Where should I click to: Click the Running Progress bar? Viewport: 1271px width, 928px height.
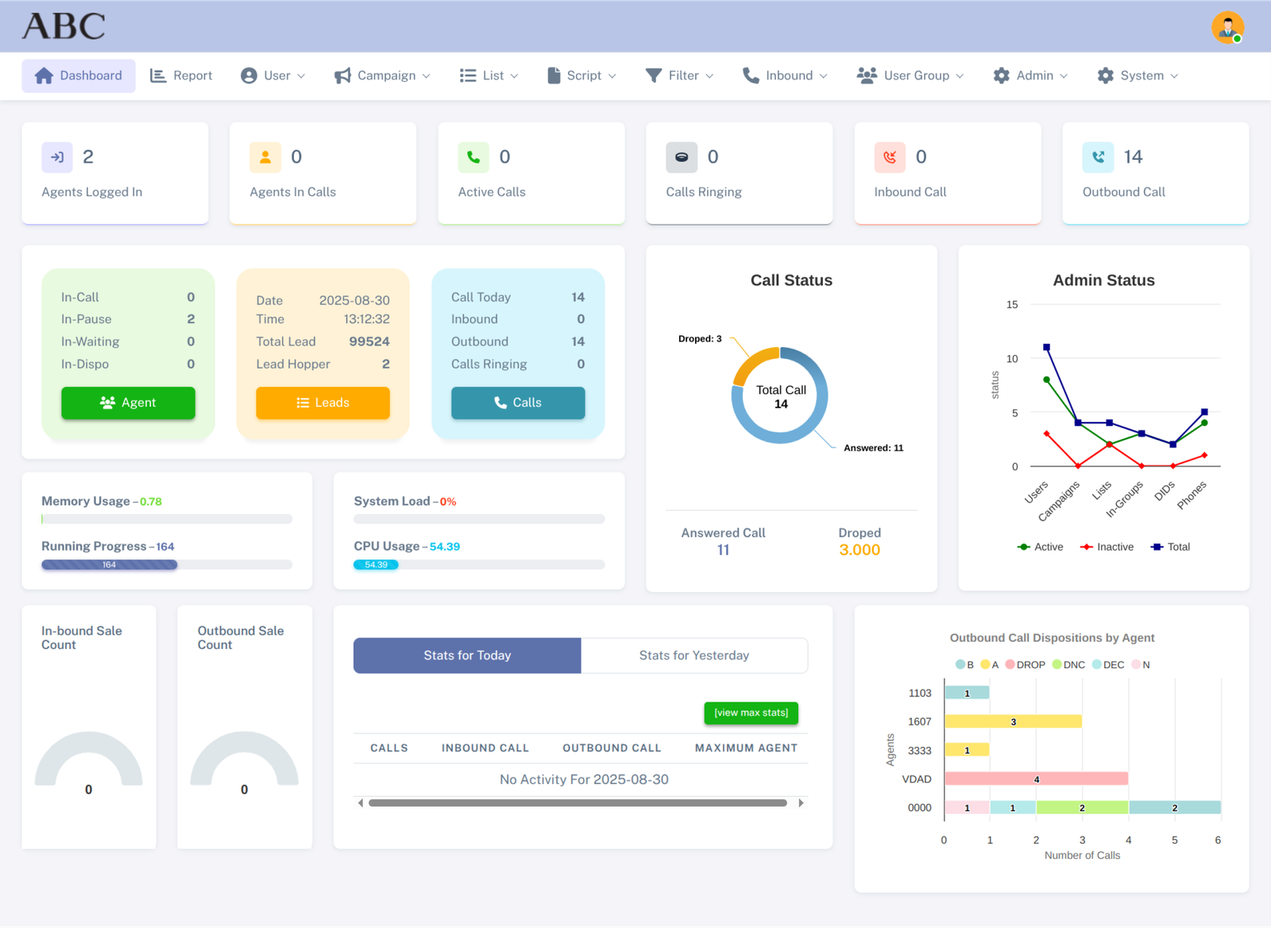coord(109,564)
